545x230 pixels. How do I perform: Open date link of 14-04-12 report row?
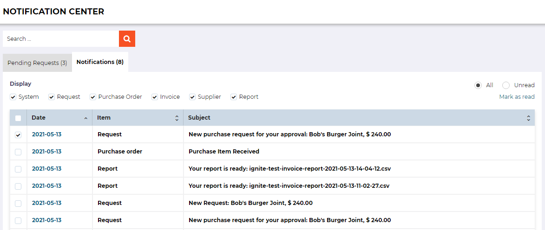click(x=46, y=169)
